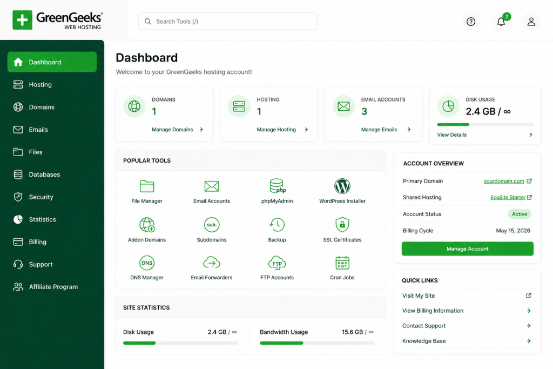Open the user profile icon
The height and width of the screenshot is (369, 553).
[531, 22]
